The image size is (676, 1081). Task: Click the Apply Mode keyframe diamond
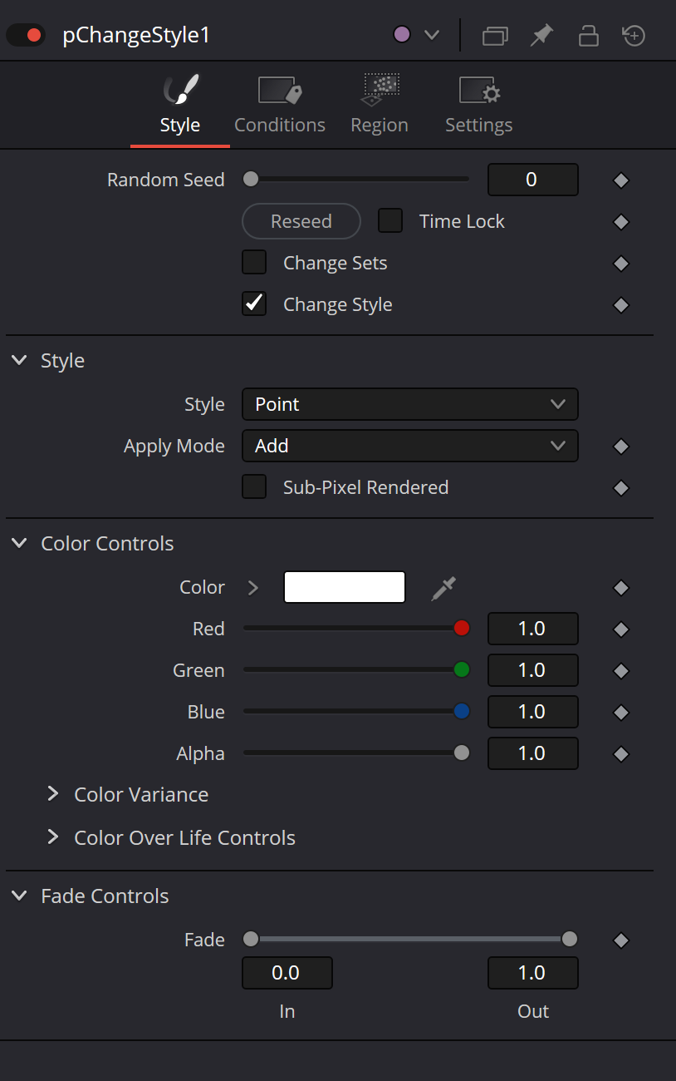[x=620, y=447]
